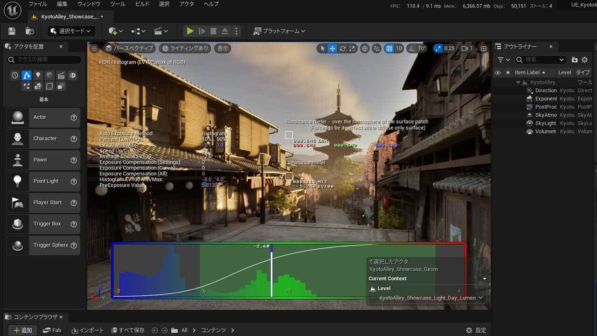Open the Lights category in Place Actors
Image resolution: width=597 pixels, height=336 pixels.
(x=38, y=76)
